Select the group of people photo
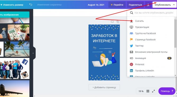Screen dimensions: 177x97 (15, 68)
